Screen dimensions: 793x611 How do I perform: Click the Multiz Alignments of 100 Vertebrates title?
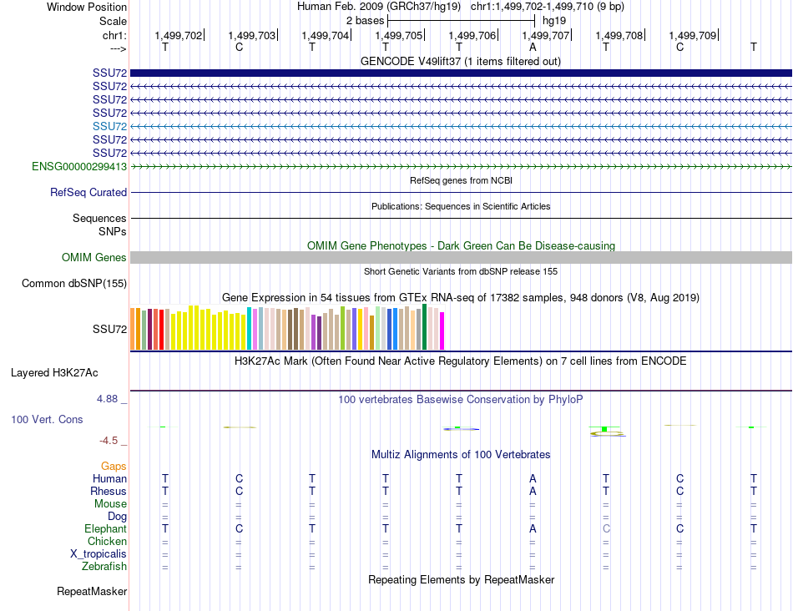tap(461, 454)
